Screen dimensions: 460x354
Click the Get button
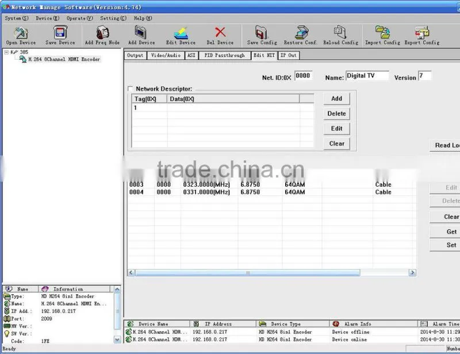[445, 232]
